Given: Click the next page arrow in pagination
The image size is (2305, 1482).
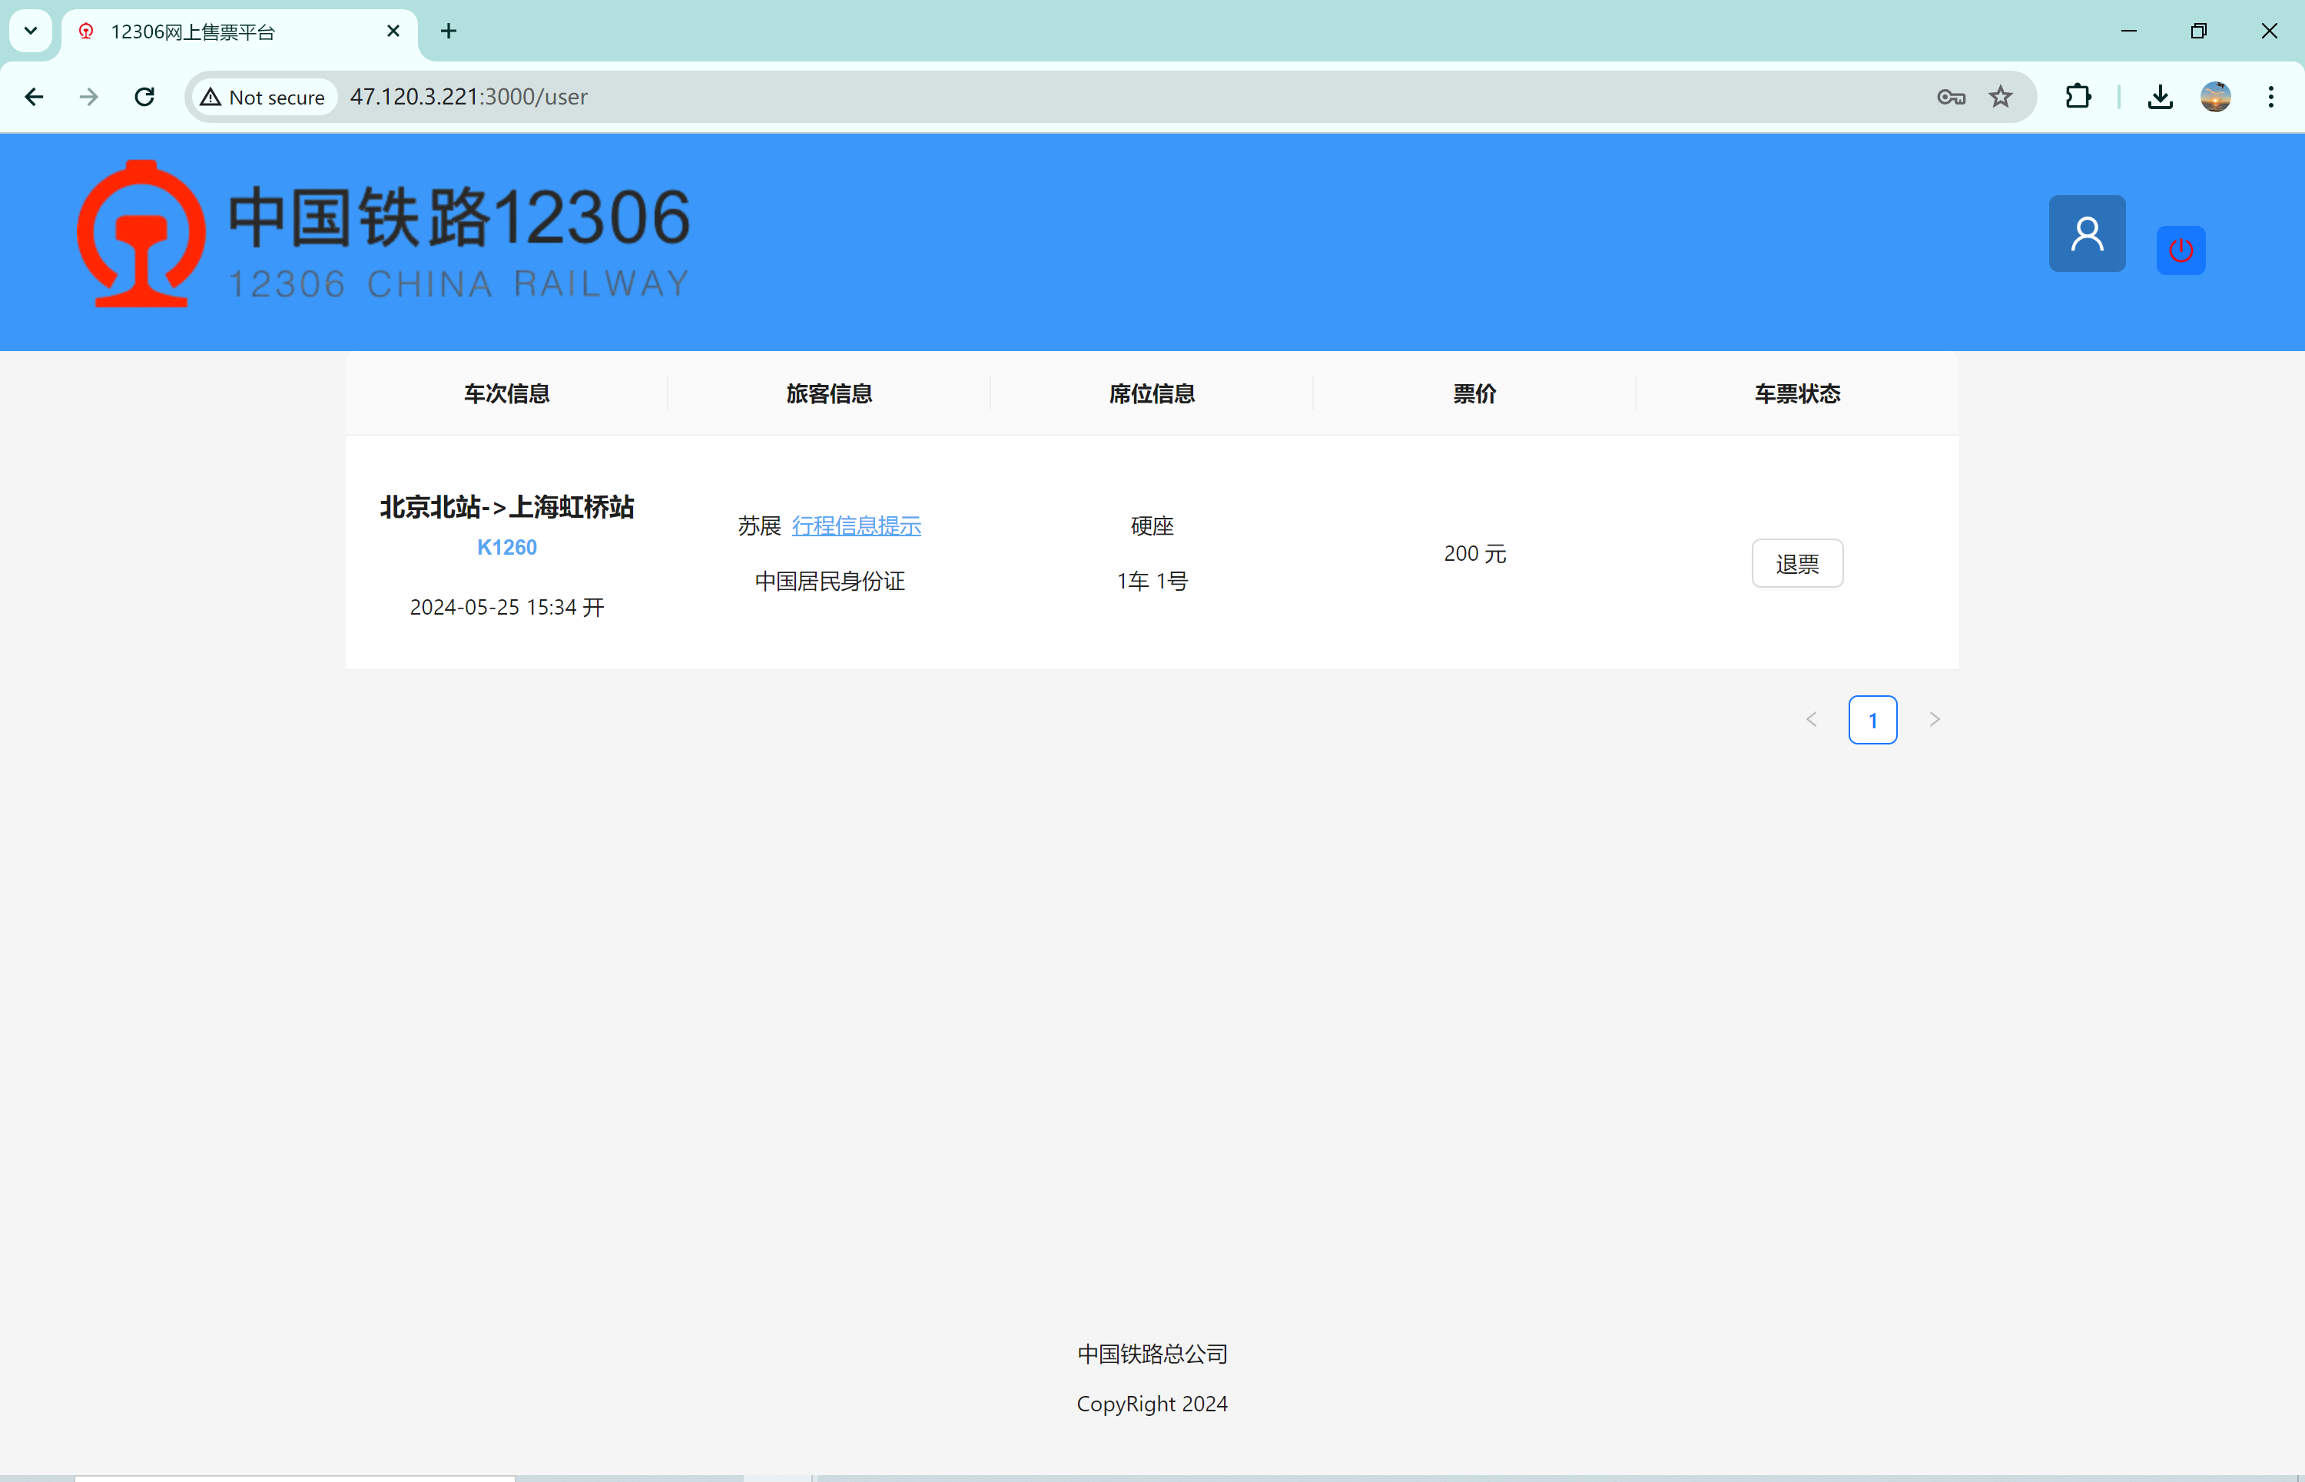Looking at the screenshot, I should coord(1935,720).
